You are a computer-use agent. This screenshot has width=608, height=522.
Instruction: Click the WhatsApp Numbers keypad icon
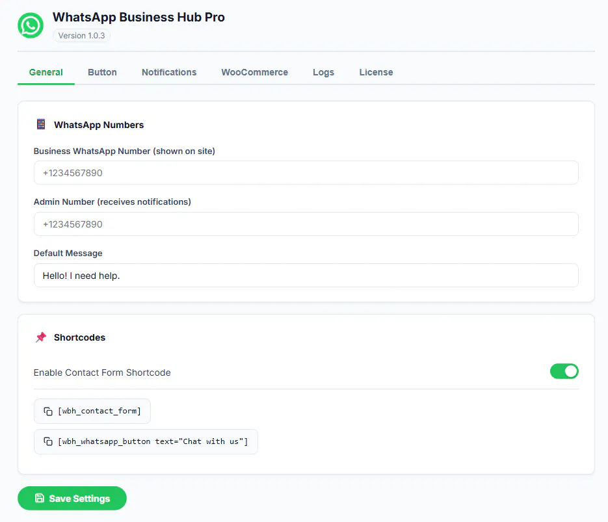[x=41, y=124]
